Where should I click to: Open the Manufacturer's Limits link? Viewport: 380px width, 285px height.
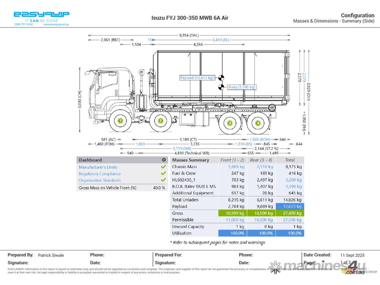[98, 167]
